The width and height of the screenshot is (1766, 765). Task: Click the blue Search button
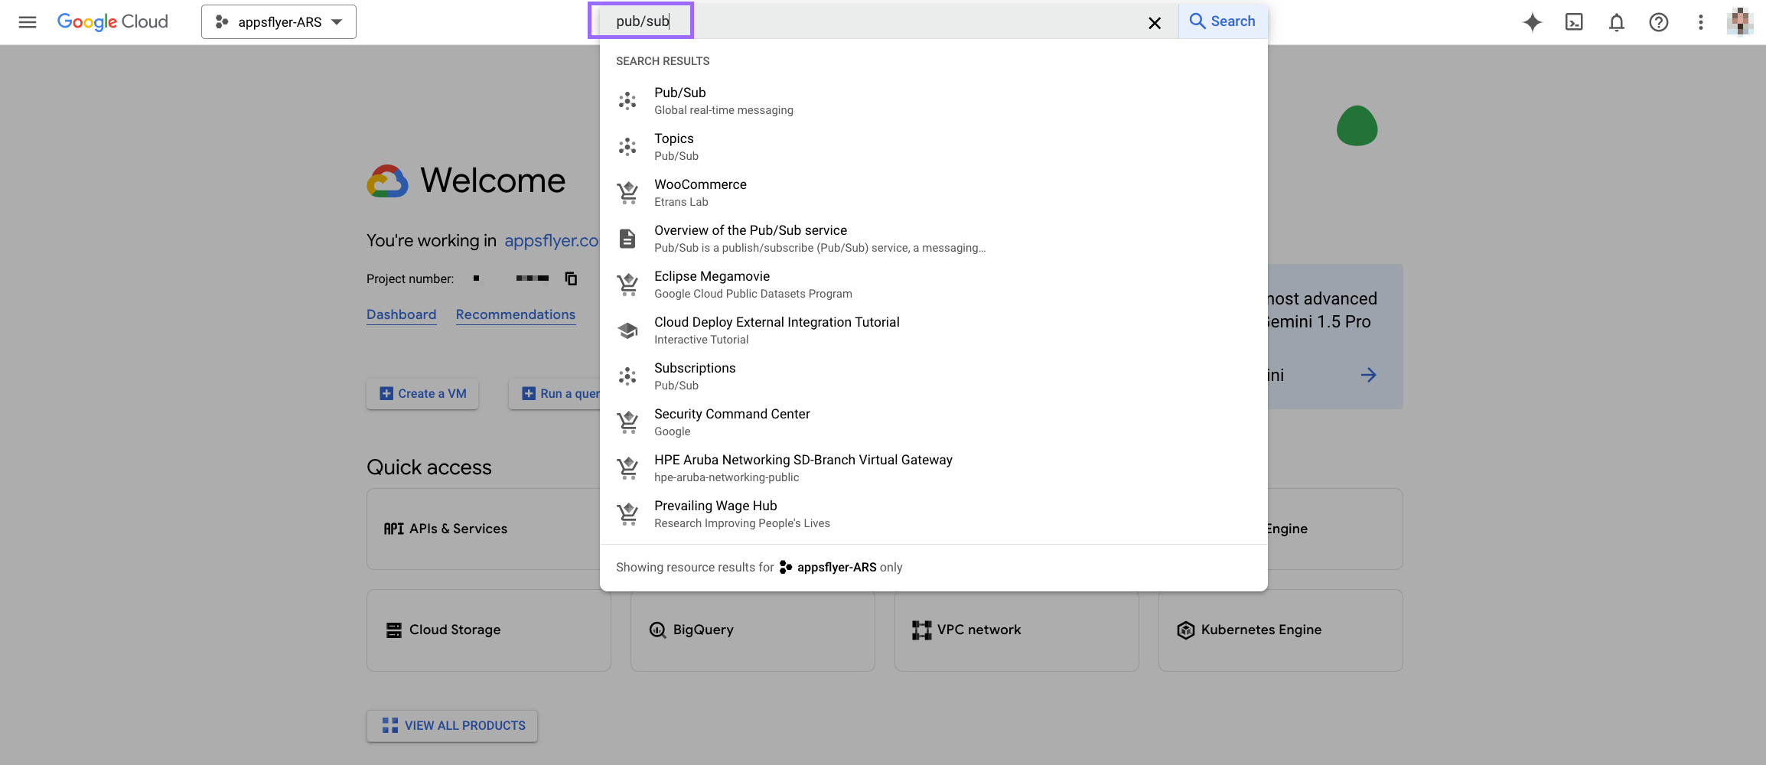(x=1222, y=21)
